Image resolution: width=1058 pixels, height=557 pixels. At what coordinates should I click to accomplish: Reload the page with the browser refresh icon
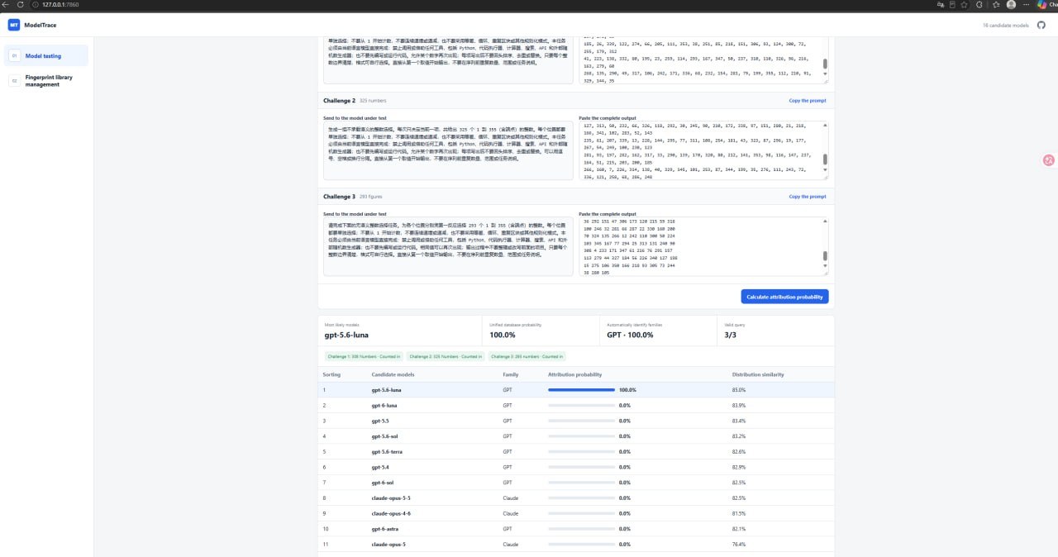pyautogui.click(x=19, y=4)
